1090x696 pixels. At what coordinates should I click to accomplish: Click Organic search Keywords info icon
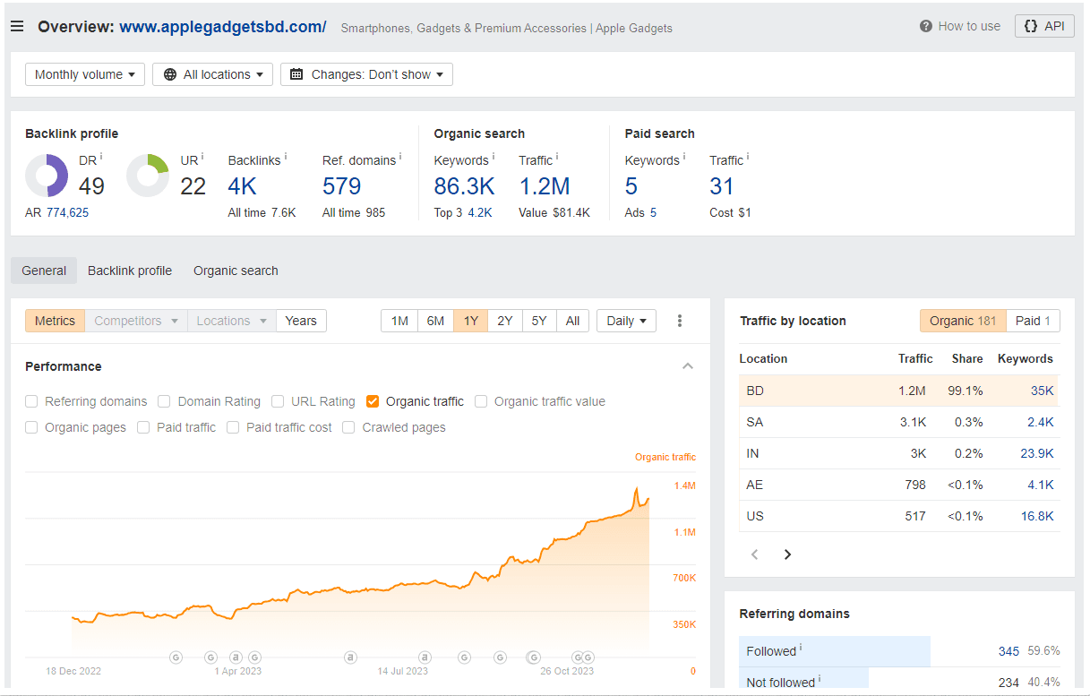pyautogui.click(x=494, y=157)
